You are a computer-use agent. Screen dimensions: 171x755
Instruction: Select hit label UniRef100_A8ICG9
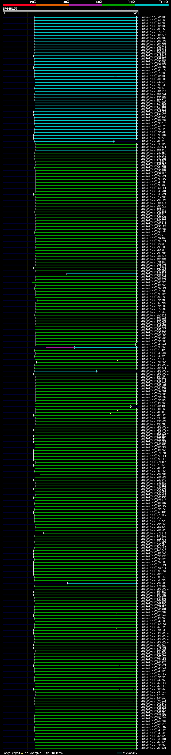tap(153, 410)
